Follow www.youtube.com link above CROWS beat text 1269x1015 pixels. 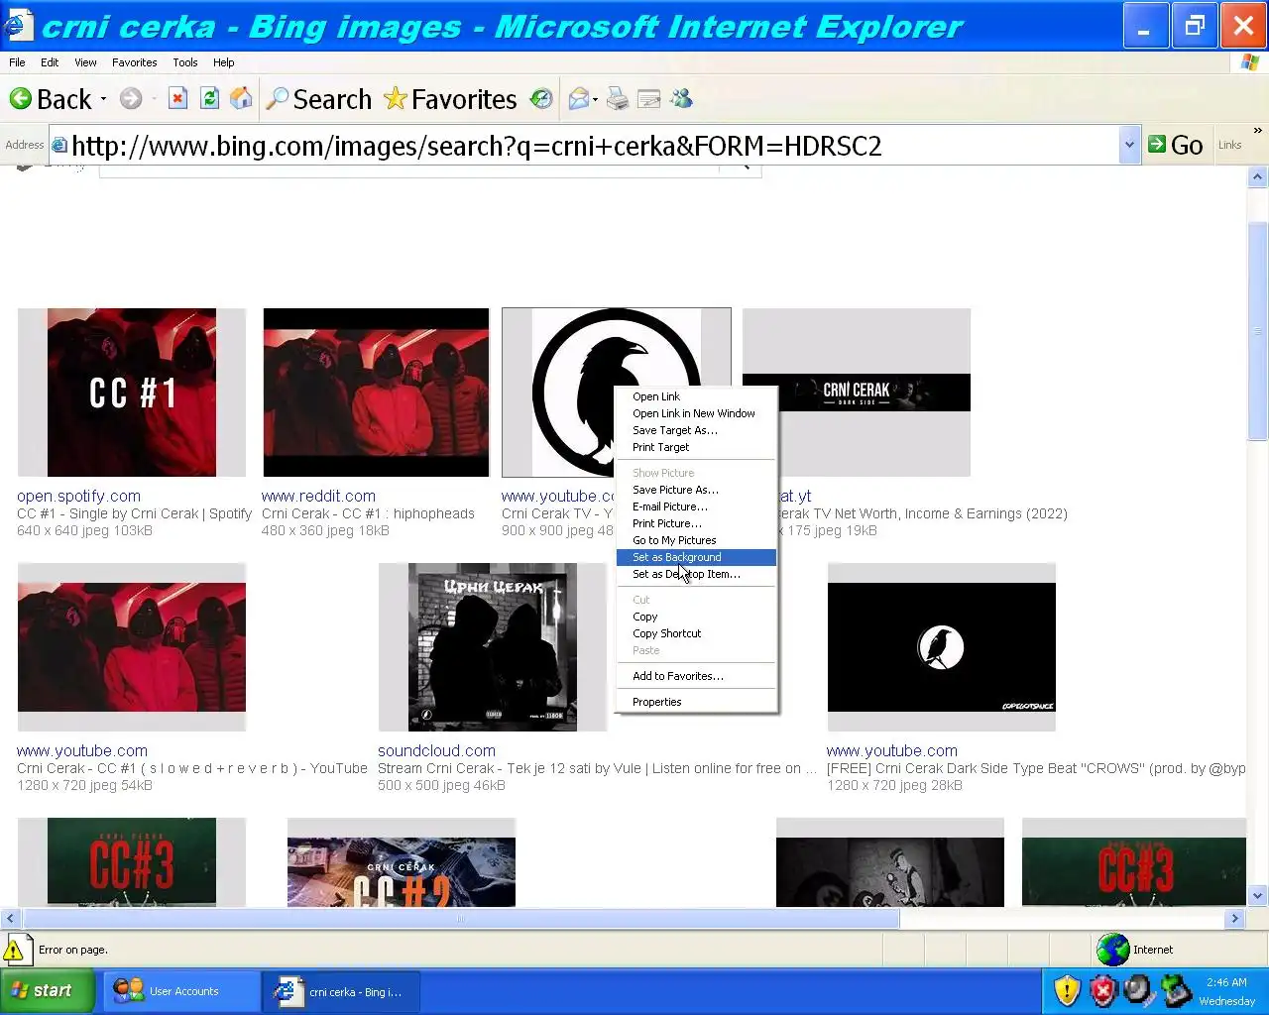(892, 750)
